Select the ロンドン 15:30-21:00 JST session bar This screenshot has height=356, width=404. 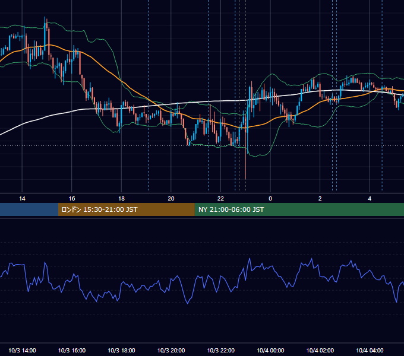[x=126, y=209]
